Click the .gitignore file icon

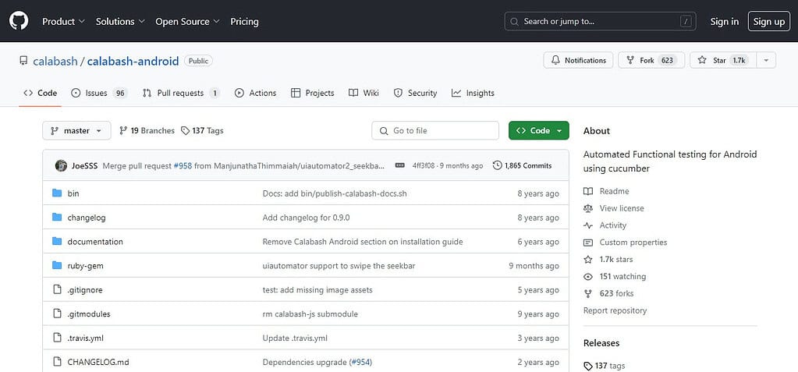click(57, 289)
